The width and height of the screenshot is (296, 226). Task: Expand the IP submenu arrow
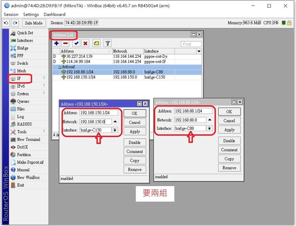pos(44,78)
